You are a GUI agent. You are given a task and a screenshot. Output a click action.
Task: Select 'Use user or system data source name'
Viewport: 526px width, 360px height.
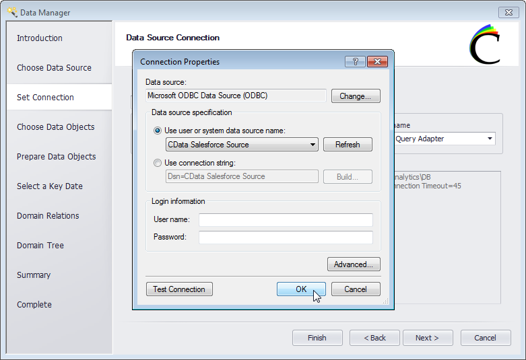(x=158, y=131)
